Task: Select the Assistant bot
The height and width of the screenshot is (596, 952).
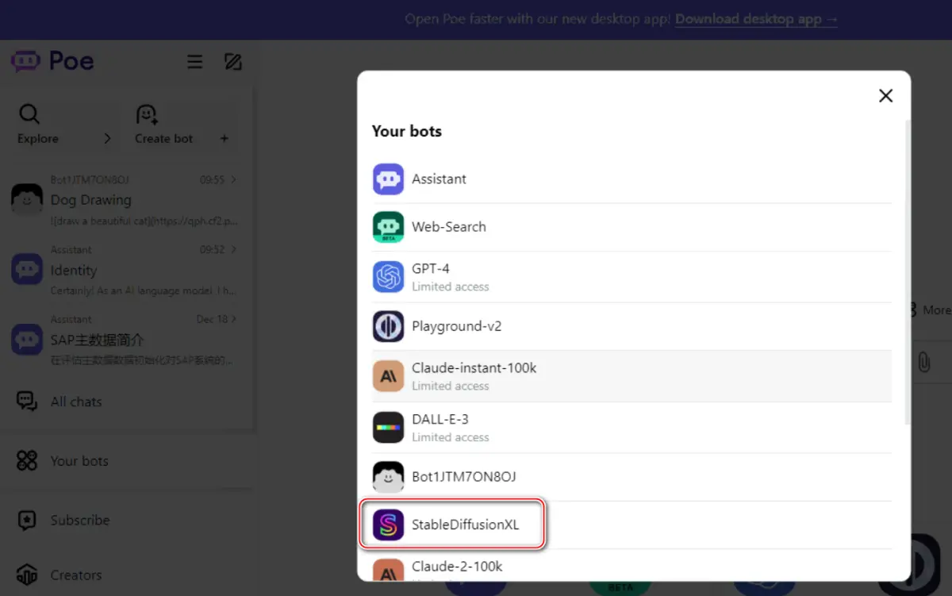Action: tap(631, 179)
